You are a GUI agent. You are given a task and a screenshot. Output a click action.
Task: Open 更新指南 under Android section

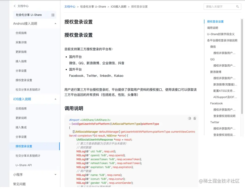click(21, 52)
